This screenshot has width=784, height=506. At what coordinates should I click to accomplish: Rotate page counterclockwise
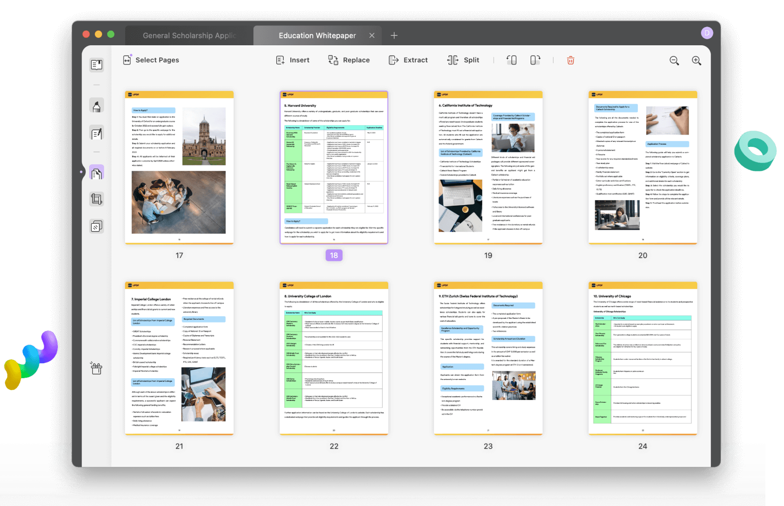coord(511,60)
